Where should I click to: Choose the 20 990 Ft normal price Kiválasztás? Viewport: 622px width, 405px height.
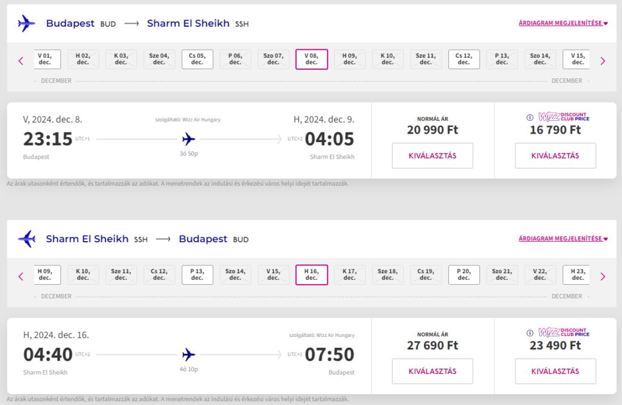(x=432, y=156)
